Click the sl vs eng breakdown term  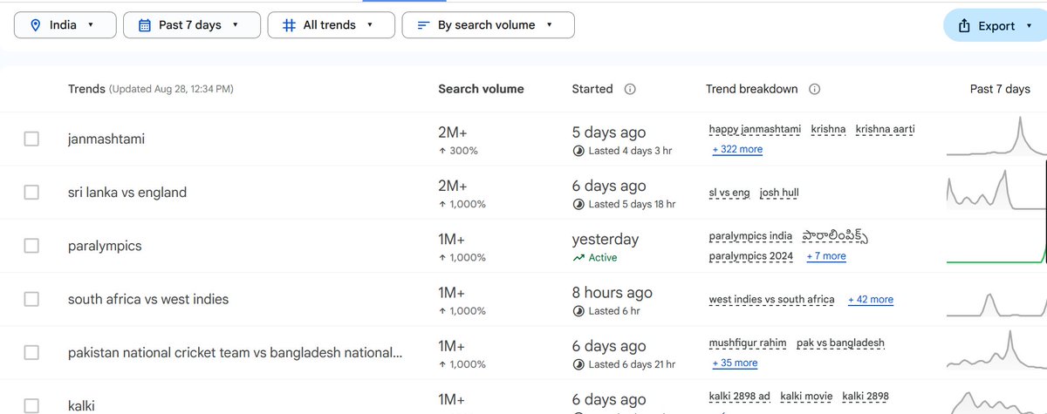point(729,193)
